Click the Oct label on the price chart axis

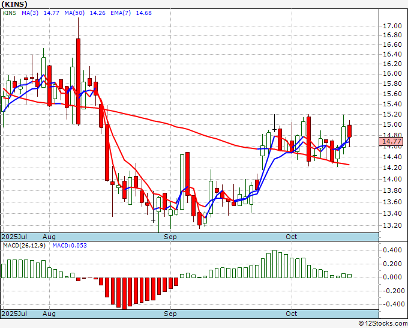point(292,237)
